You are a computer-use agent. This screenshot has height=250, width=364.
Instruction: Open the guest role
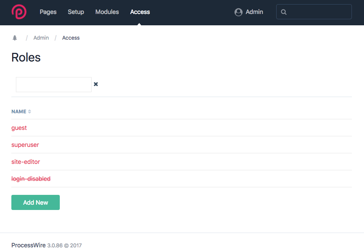19,128
